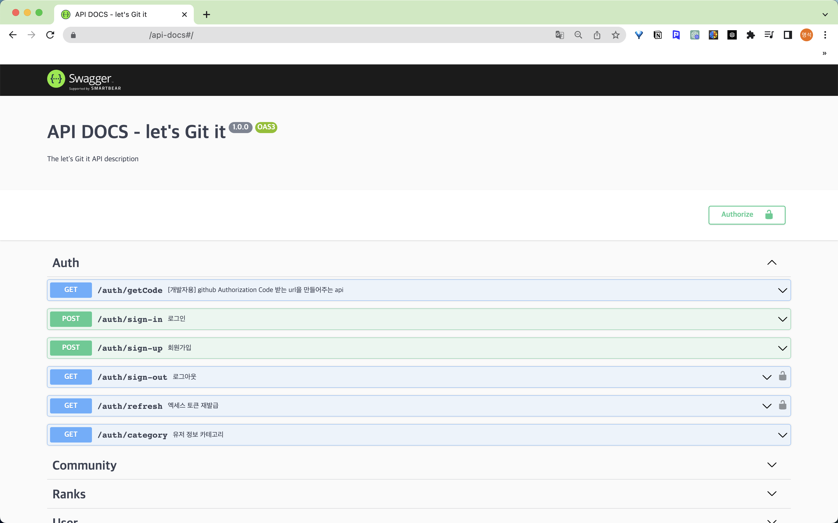Image resolution: width=838 pixels, height=523 pixels.
Task: Open the Extensions puzzle piece menu
Action: (x=750, y=35)
